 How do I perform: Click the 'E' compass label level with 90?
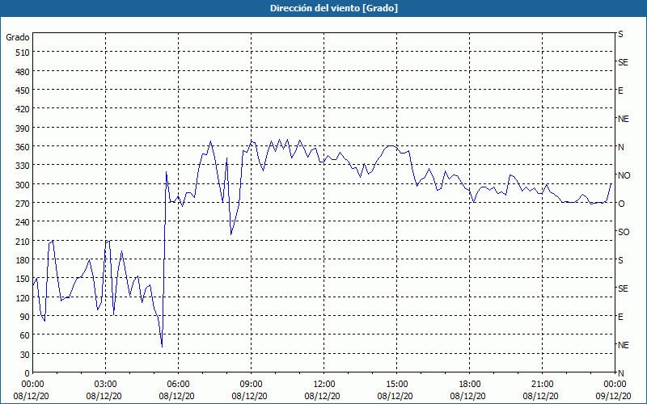620,317
